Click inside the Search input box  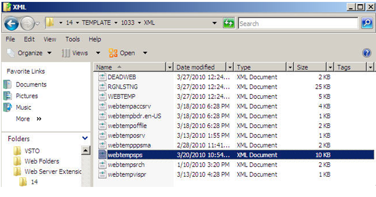pyautogui.click(x=297, y=23)
